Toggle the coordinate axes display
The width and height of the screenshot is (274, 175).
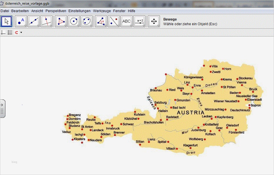pos(3,32)
